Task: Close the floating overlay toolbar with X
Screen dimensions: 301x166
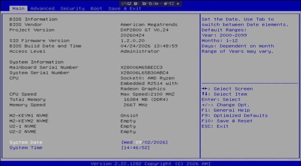Action: pyautogui.click(x=178, y=4)
